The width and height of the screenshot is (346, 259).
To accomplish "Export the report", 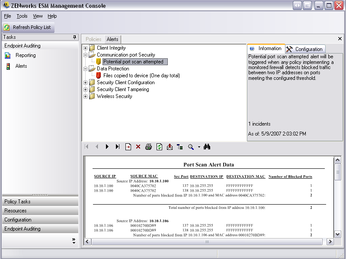I will coord(170,147).
